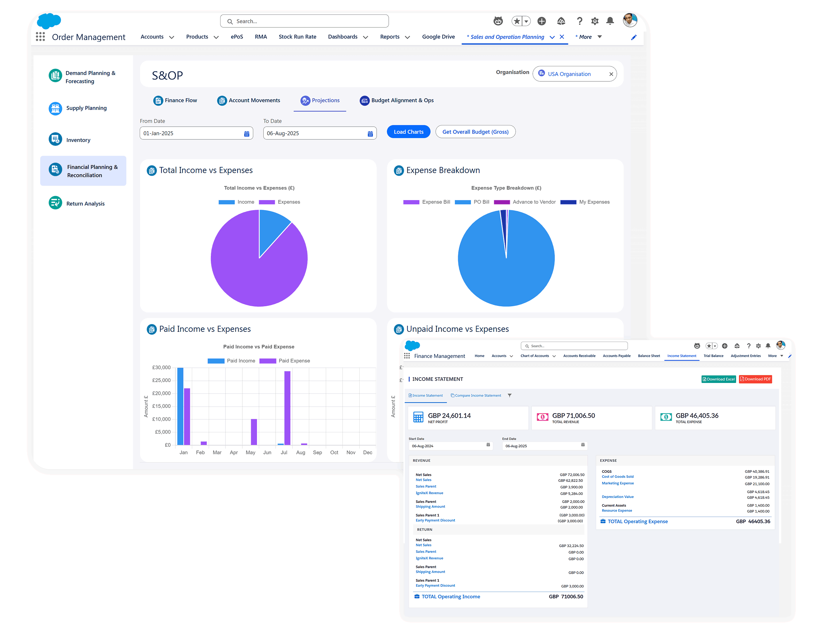Click the Trailhead guidance cloud icon

pyautogui.click(x=561, y=21)
